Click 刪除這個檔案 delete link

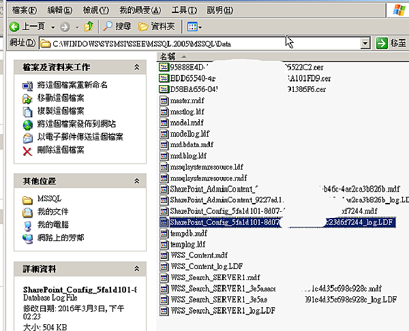[61, 150]
